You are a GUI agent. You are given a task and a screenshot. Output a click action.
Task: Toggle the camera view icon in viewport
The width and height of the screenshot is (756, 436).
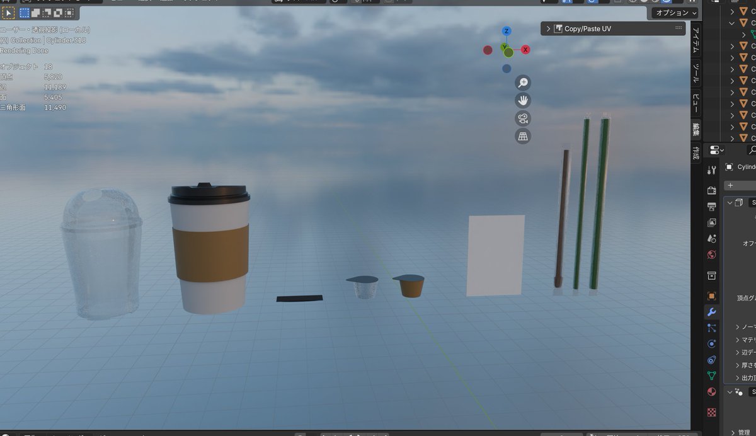[x=523, y=118]
